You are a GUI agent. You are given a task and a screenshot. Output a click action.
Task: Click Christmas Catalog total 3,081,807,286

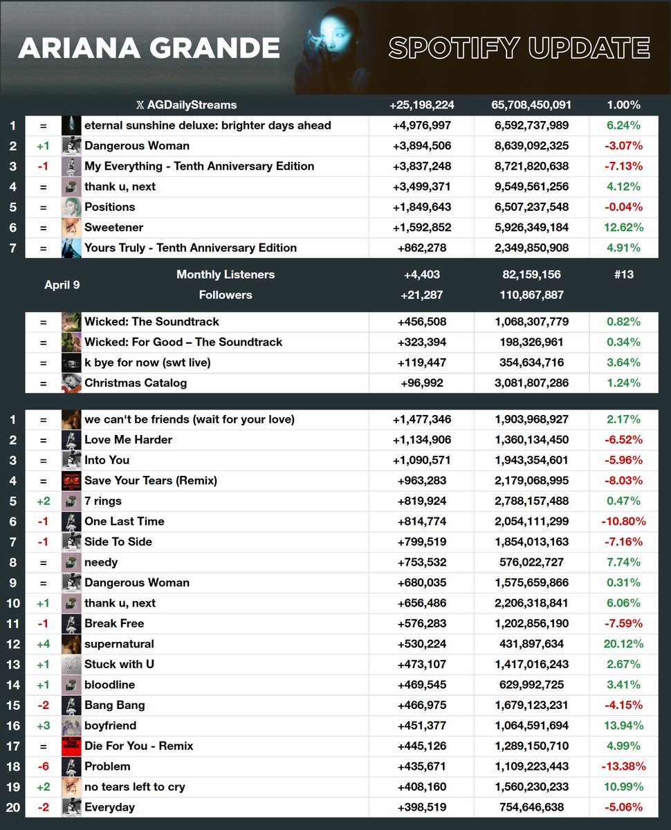pos(531,382)
